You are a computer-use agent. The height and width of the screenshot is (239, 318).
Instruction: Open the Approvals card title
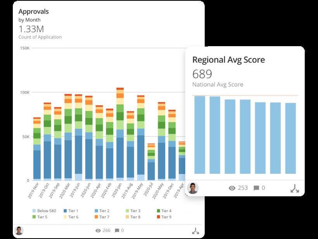click(33, 12)
